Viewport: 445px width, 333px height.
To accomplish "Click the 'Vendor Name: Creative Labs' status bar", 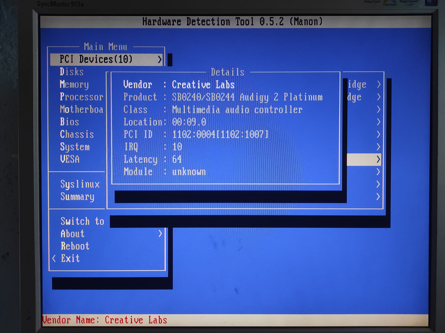I will coord(105,320).
